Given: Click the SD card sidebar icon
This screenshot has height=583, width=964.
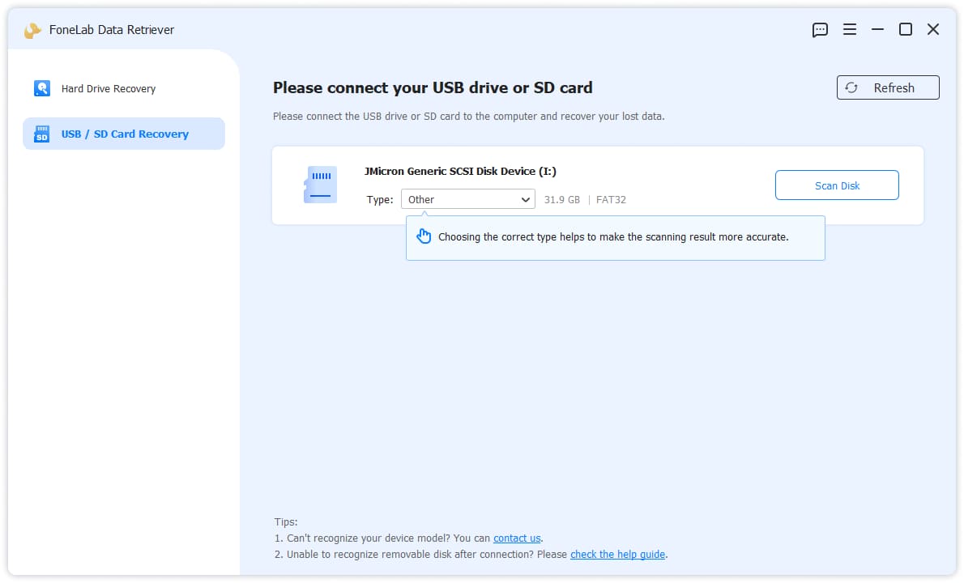Looking at the screenshot, I should [x=42, y=134].
